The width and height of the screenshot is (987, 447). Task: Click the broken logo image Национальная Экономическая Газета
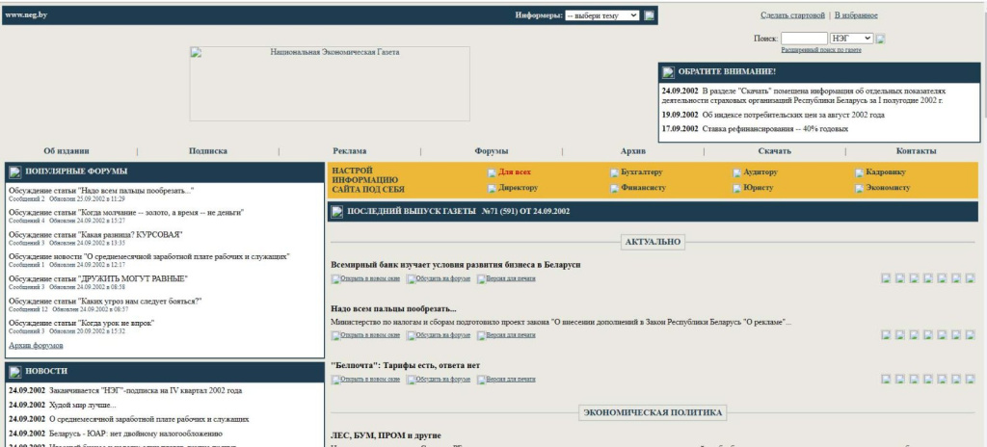click(330, 84)
